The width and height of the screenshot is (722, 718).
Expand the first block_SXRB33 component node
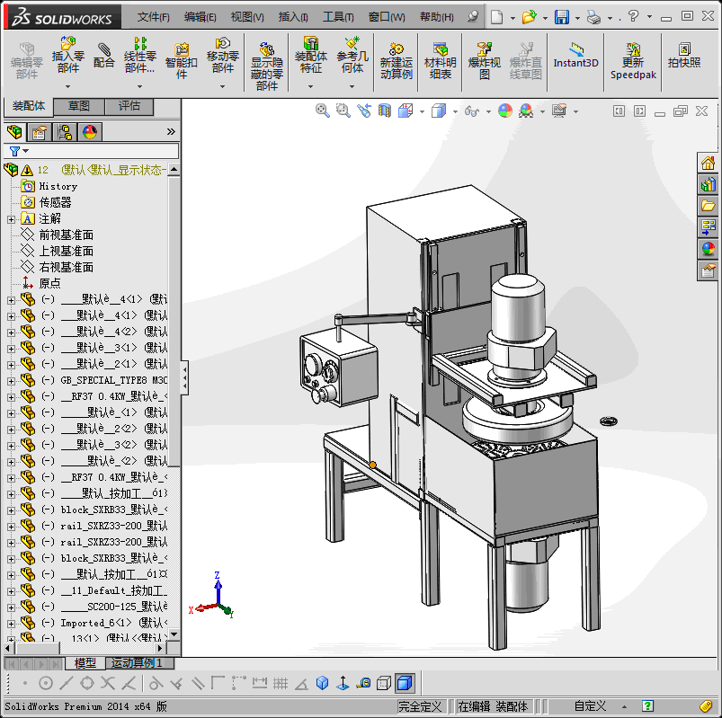click(x=11, y=510)
